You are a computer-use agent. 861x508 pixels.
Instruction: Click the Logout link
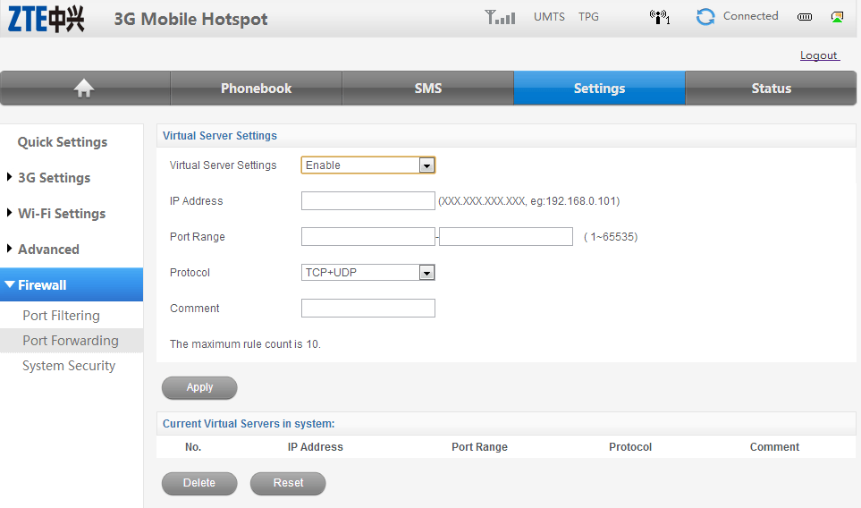818,55
